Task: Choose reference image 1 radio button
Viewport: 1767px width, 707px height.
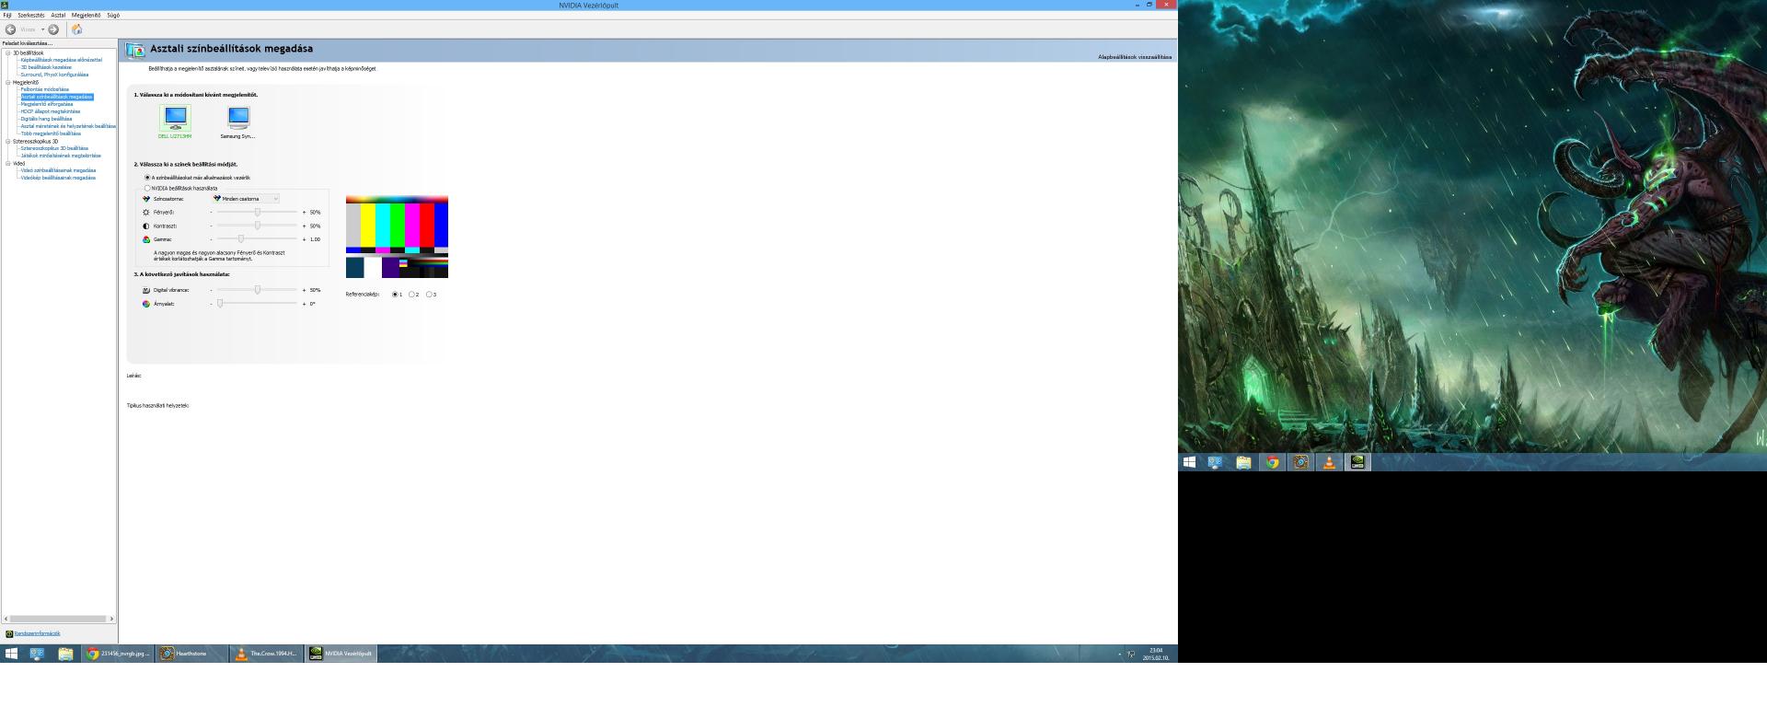Action: pyautogui.click(x=395, y=295)
